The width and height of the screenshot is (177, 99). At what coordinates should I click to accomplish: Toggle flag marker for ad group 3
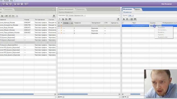61,31
